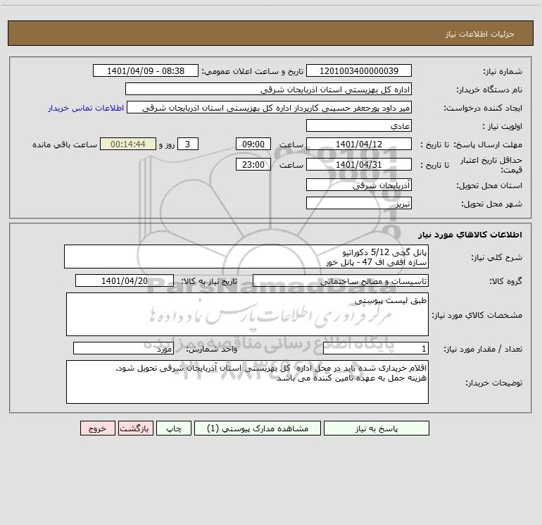Click the remaining days field showing 3

click(x=188, y=144)
